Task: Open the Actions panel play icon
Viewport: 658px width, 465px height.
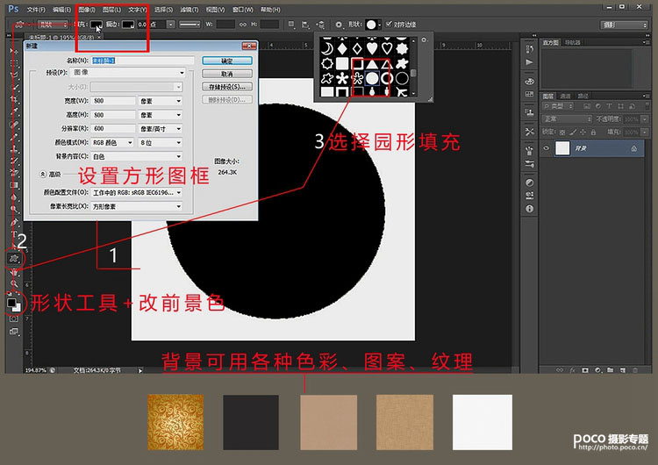Action: tap(530, 62)
